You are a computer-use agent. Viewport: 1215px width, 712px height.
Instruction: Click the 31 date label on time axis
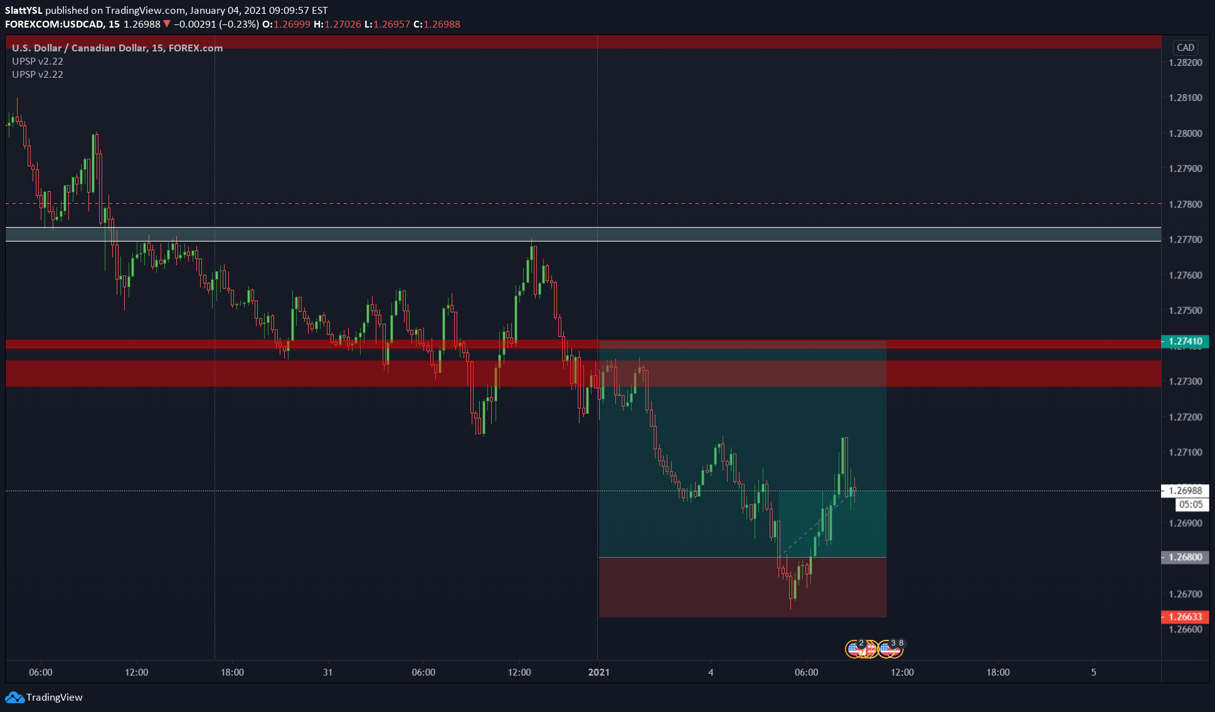(327, 672)
